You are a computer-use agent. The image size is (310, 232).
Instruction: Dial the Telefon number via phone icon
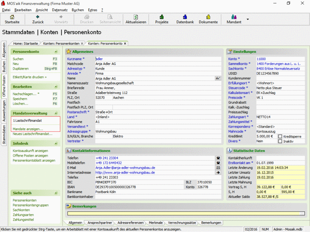(x=218, y=158)
